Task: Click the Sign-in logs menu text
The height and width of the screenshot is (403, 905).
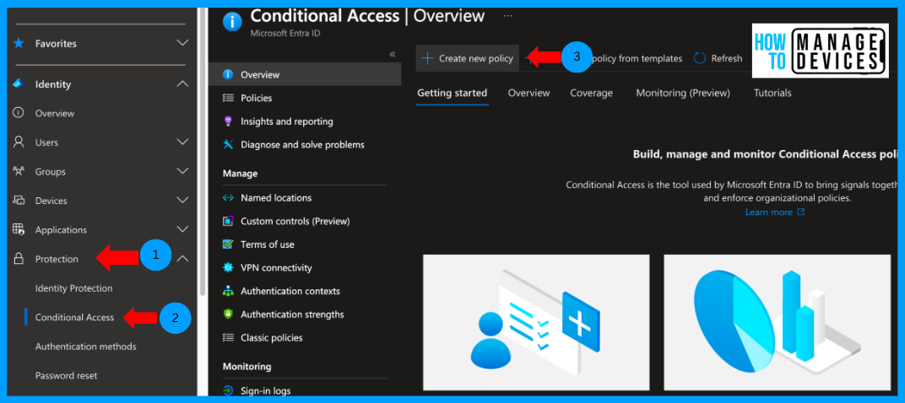Action: 265,391
